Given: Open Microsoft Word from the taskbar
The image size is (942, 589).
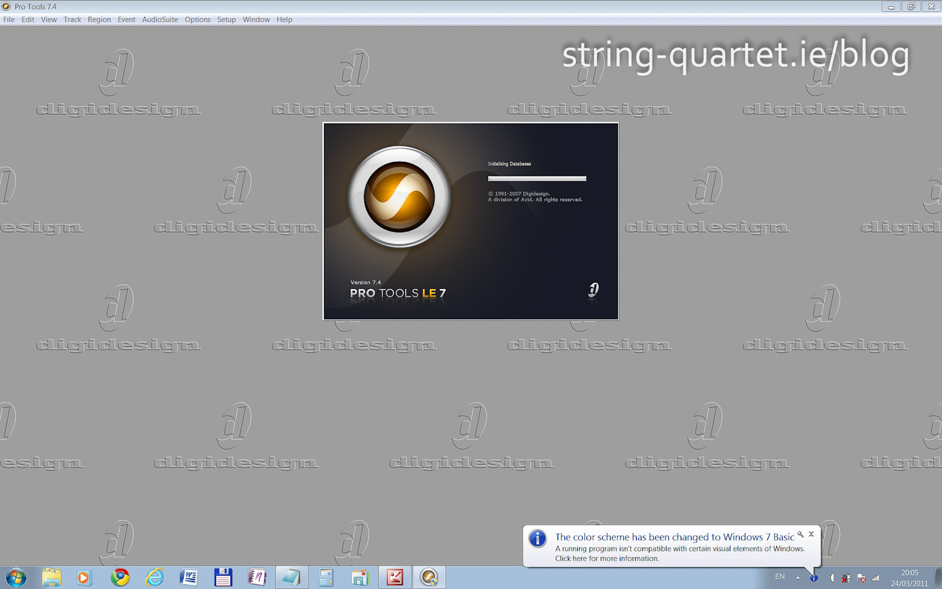Looking at the screenshot, I should 188,577.
